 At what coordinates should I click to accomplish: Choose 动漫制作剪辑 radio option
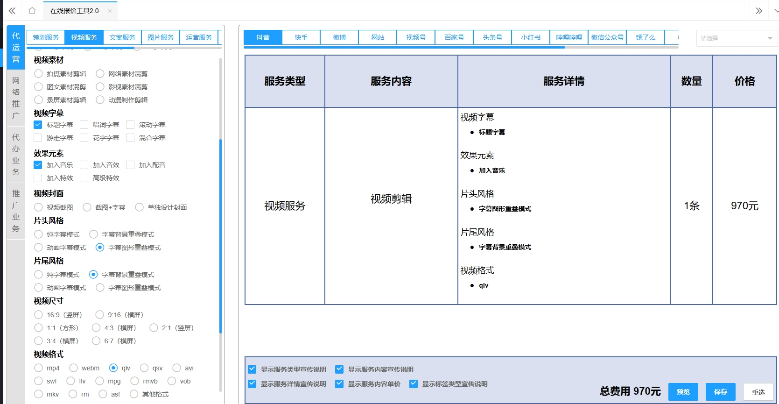pos(100,100)
